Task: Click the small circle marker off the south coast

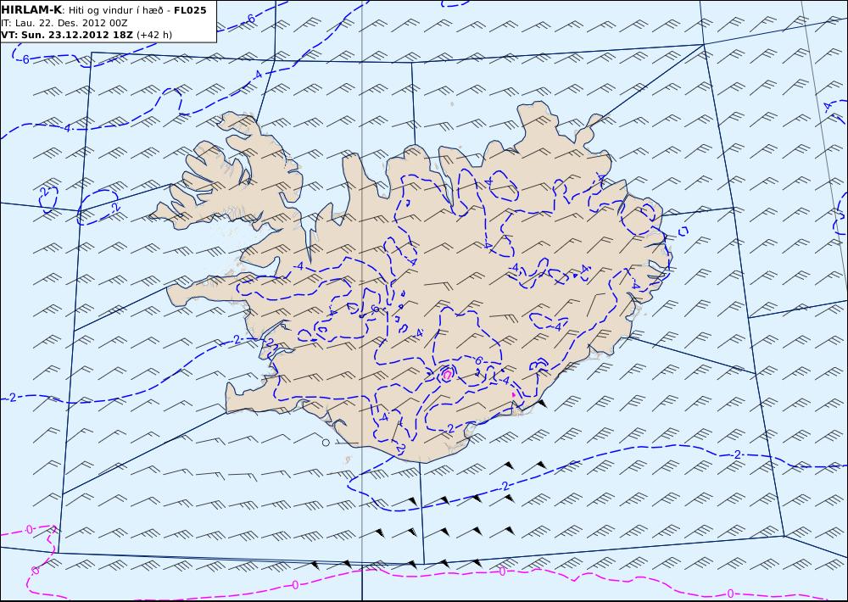Action: tap(326, 443)
